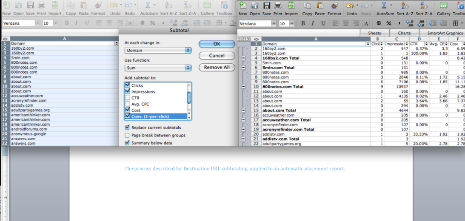Switch to the Charts tab
Viewport: 465px width, 221px height.
(405, 33)
